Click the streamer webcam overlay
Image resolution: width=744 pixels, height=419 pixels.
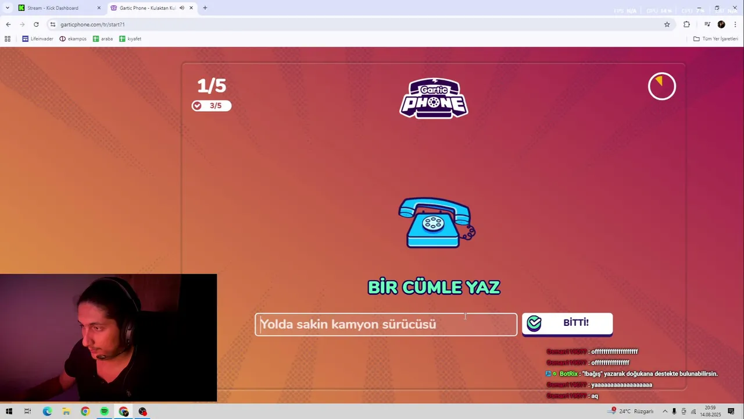pos(108,338)
